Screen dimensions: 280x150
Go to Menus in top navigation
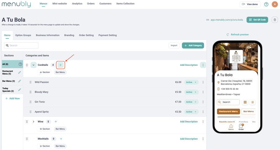click(44, 4)
